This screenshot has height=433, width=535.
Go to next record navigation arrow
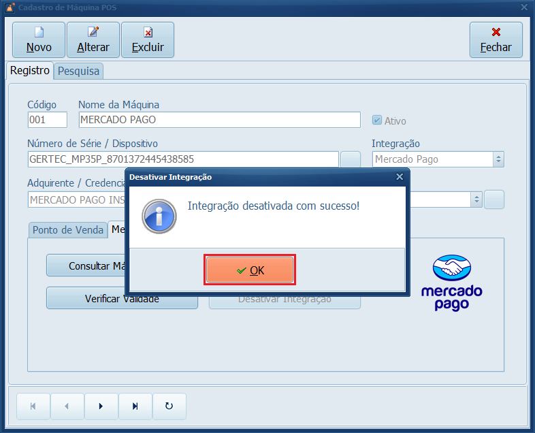pos(101,406)
